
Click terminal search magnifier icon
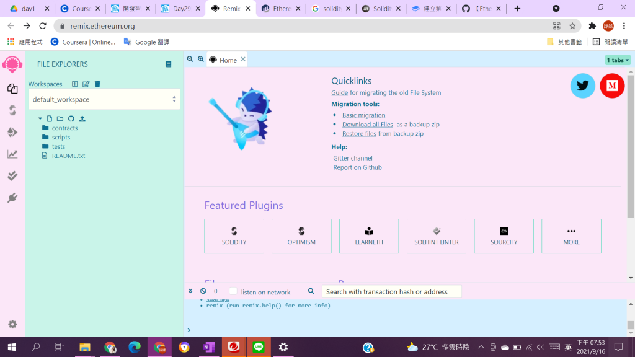[311, 291]
